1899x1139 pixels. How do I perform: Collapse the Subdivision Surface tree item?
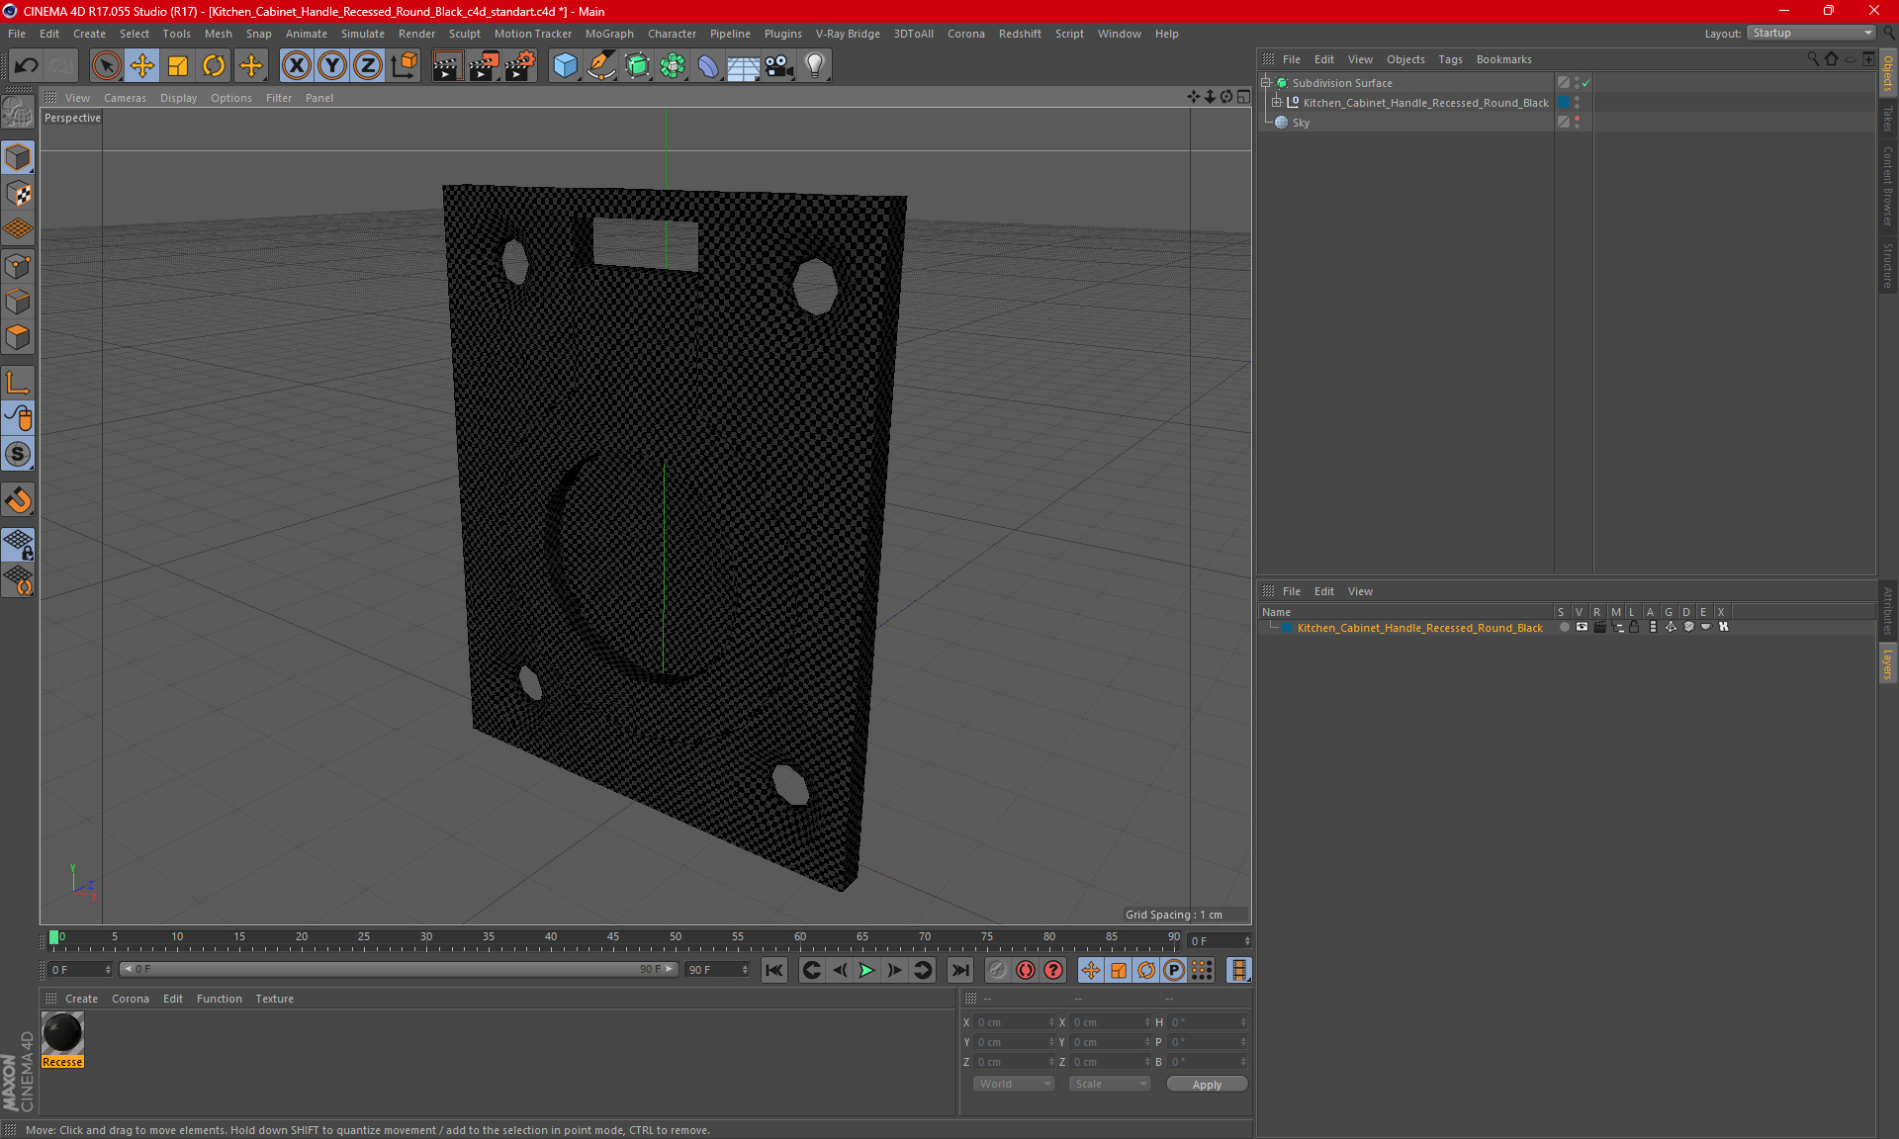click(1266, 83)
